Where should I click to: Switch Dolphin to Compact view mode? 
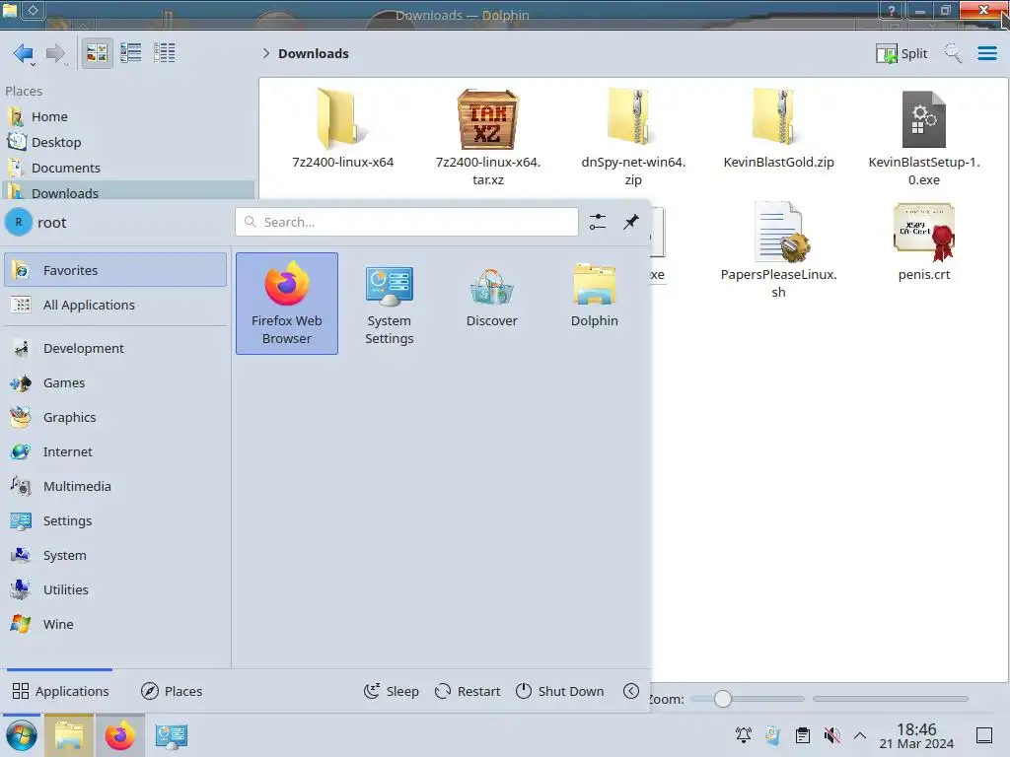[x=131, y=53]
